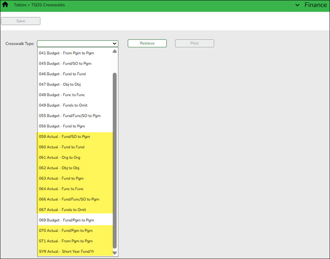This screenshot has height=259, width=330.
Task: Click the Print button
Action: [194, 43]
